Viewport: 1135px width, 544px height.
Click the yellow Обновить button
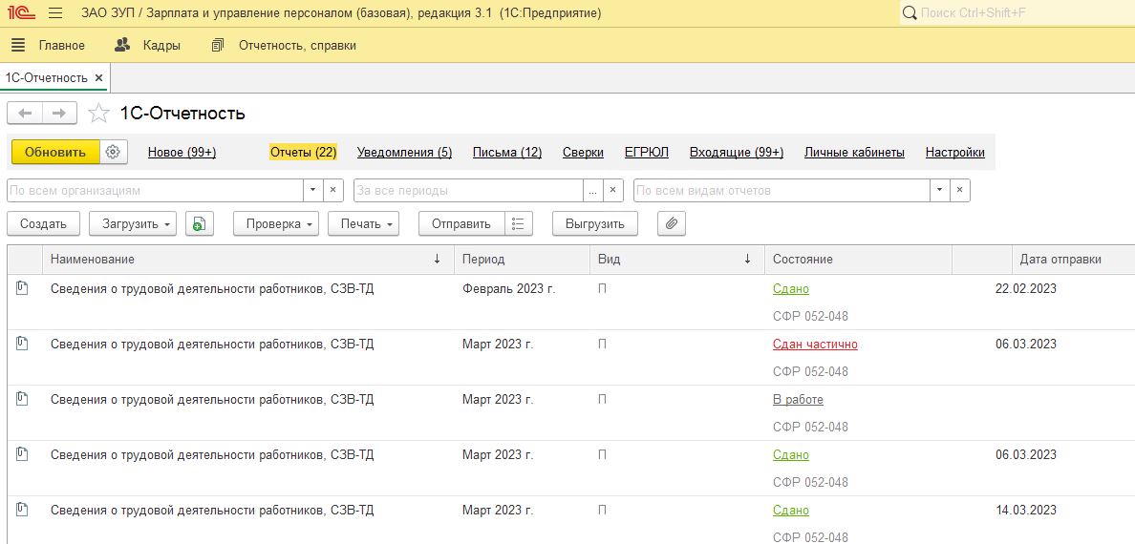point(55,152)
